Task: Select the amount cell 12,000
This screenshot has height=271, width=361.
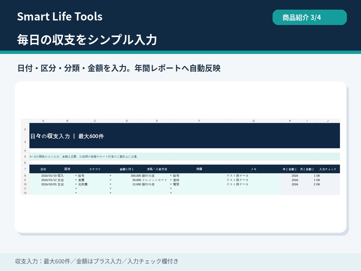Action: coord(127,184)
